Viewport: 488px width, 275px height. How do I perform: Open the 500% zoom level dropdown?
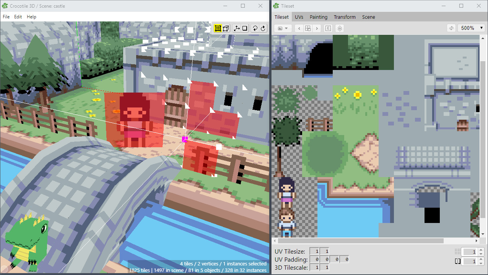pos(471,28)
